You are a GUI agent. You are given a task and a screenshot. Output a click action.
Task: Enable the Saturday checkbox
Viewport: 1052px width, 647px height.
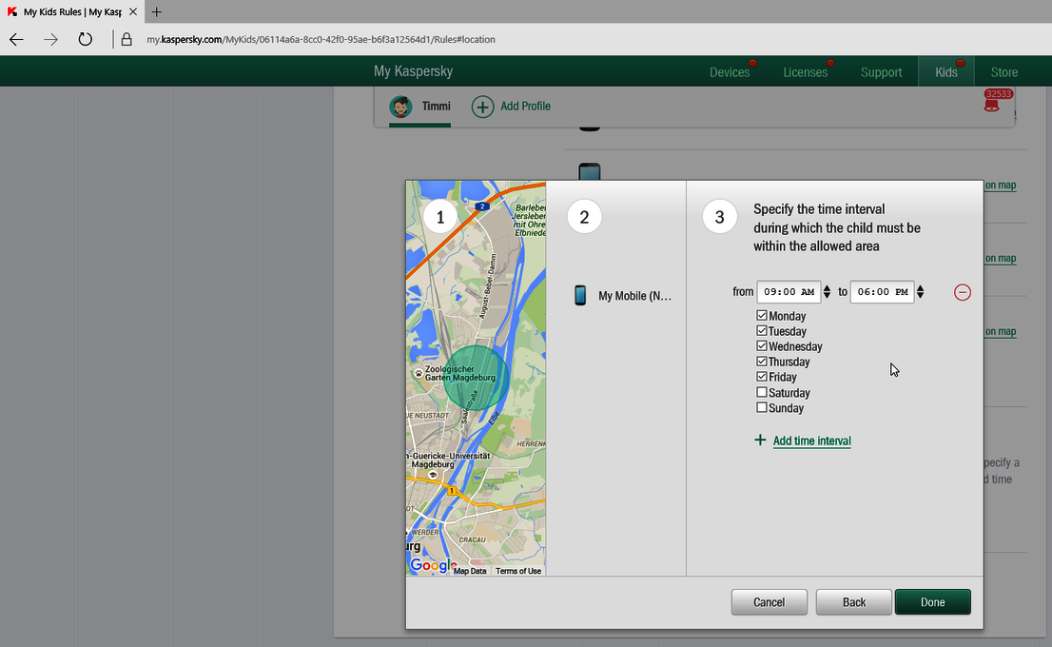point(762,393)
